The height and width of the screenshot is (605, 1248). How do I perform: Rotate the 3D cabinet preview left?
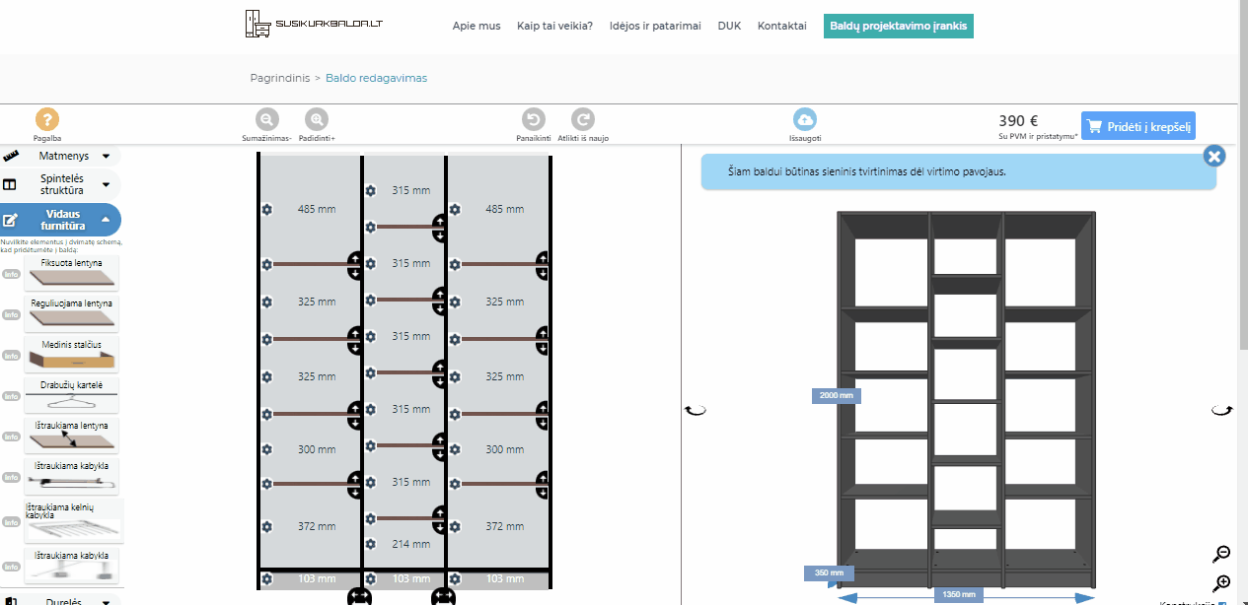click(x=696, y=410)
